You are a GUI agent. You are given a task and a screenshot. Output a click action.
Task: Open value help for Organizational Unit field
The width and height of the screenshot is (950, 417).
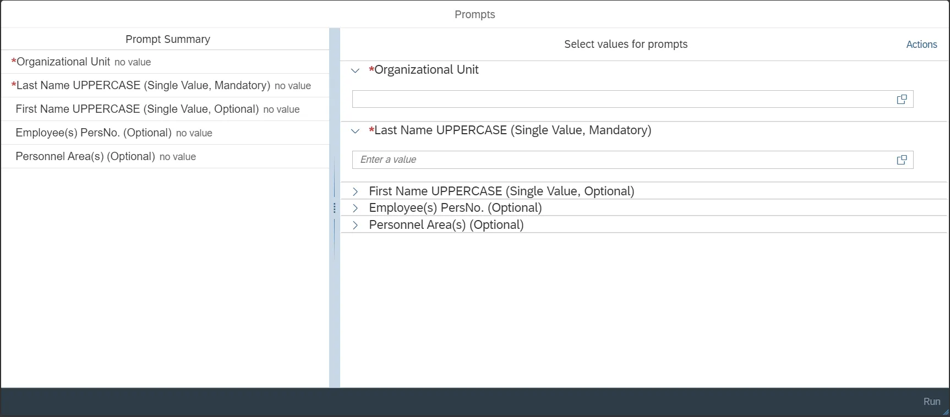902,100
